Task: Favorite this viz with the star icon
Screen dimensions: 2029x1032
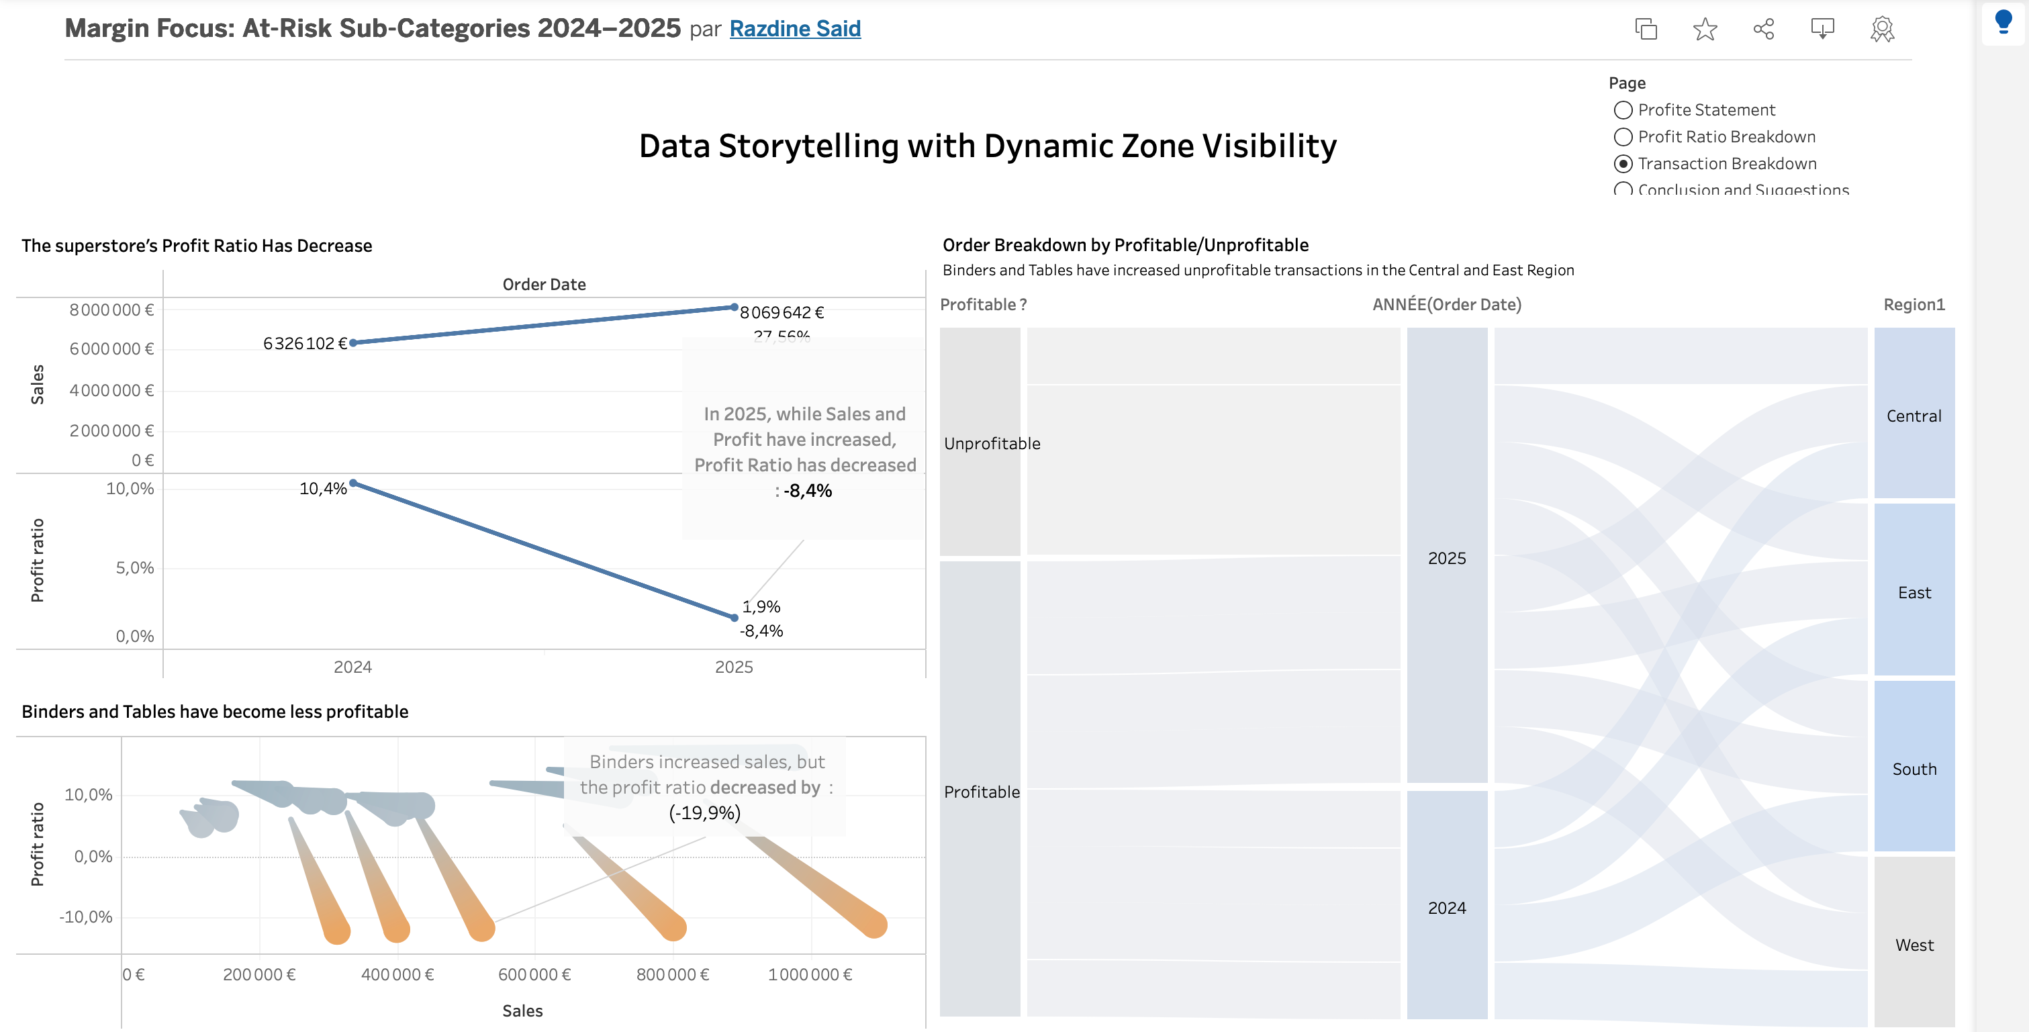Action: pos(1705,29)
